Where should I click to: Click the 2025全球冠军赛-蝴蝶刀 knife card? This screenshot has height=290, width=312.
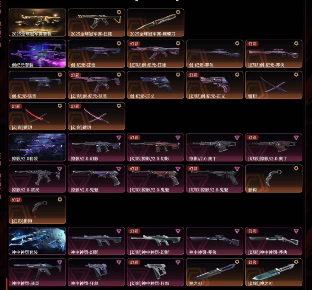[x=155, y=22]
